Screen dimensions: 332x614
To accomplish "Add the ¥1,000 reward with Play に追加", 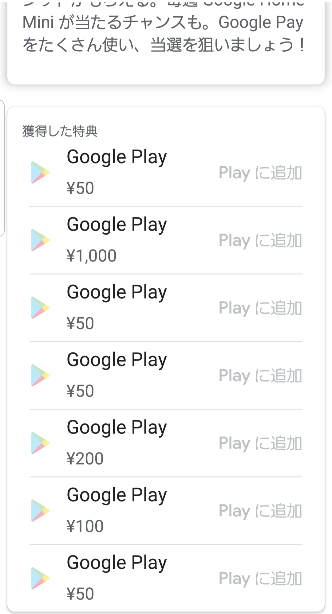I will coord(260,240).
